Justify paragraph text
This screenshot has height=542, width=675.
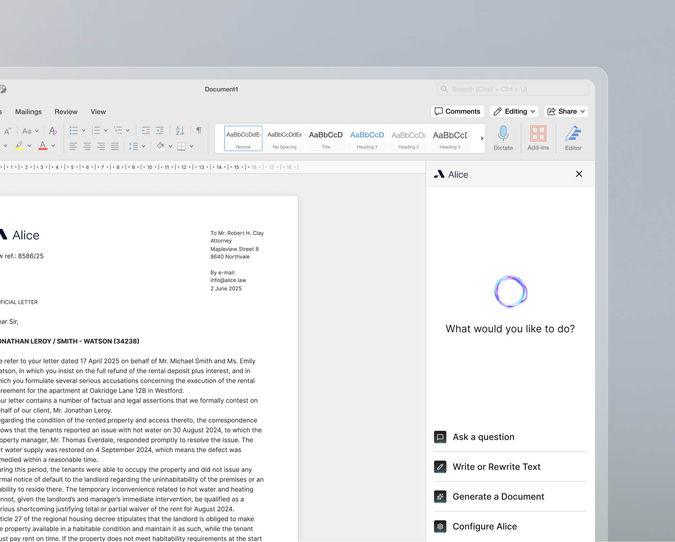[x=115, y=146]
